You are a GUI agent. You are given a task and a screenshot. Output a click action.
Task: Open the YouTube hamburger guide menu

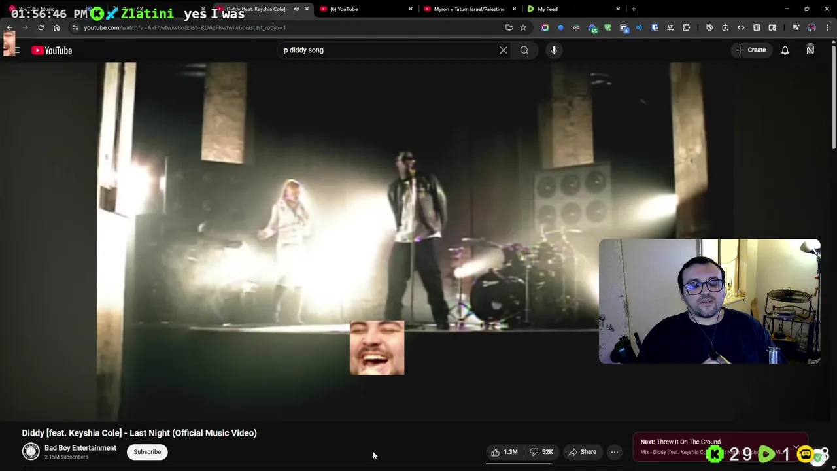16,50
